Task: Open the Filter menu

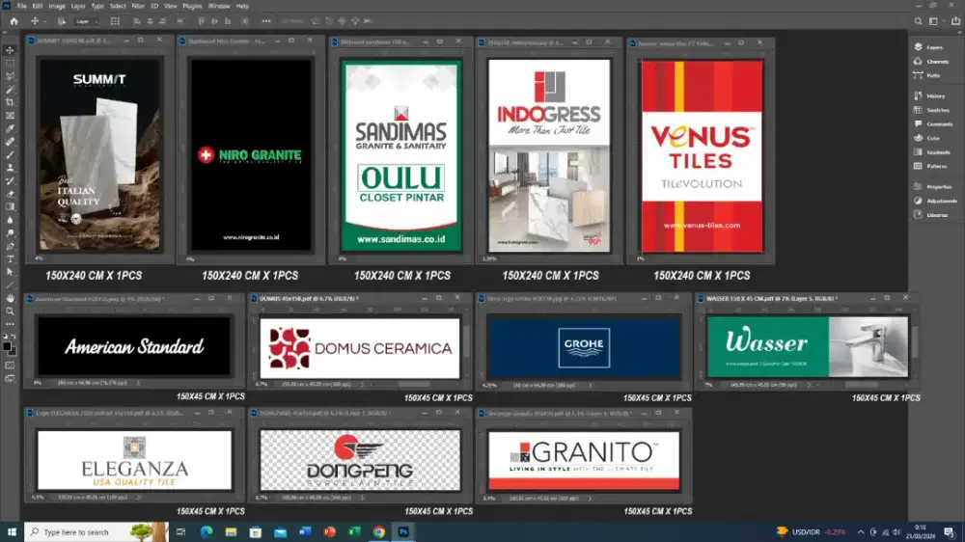Action: [x=138, y=6]
